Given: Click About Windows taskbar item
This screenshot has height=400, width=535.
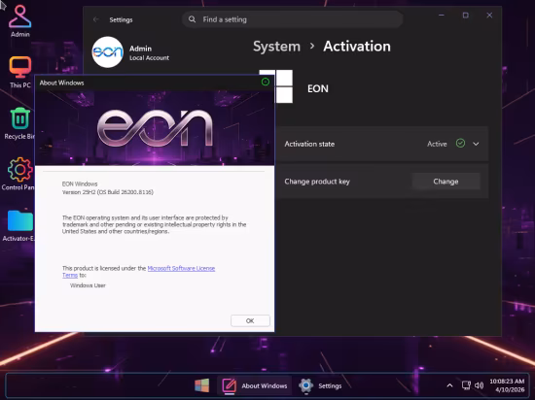Looking at the screenshot, I should (255, 385).
